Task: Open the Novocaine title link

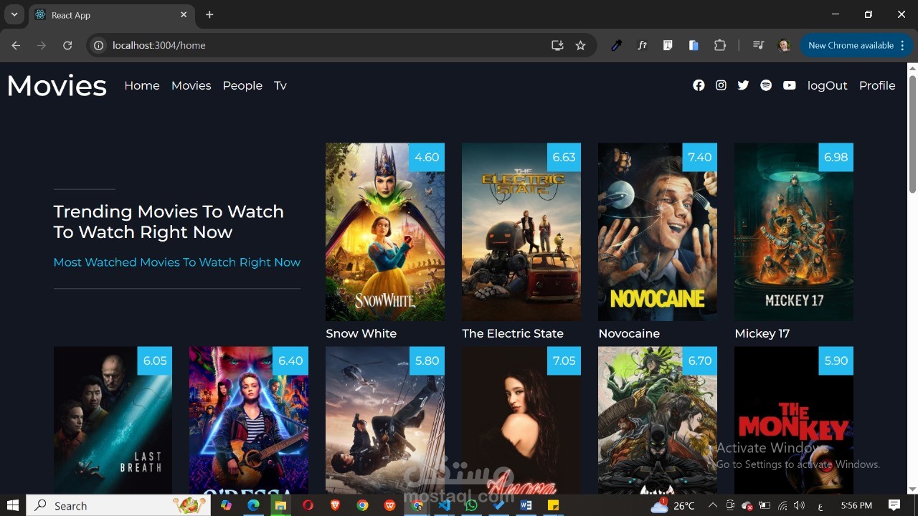Action: point(629,333)
